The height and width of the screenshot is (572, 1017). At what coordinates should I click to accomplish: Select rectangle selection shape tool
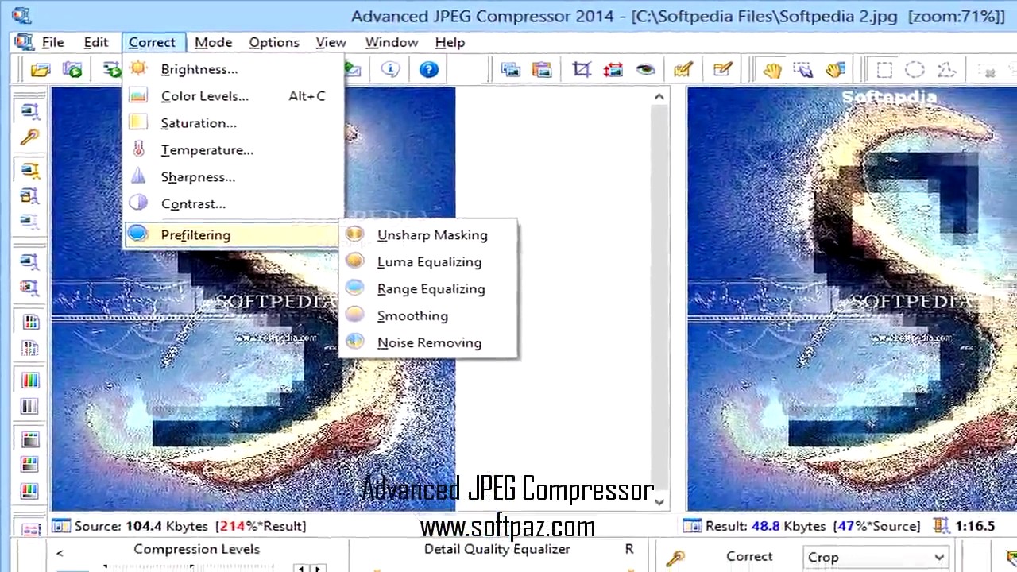pos(884,70)
